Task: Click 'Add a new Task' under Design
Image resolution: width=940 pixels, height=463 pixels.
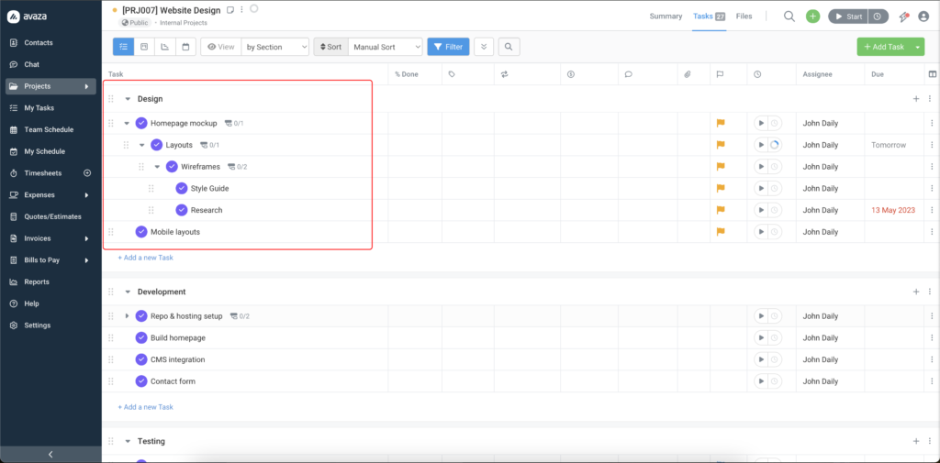Action: click(145, 258)
